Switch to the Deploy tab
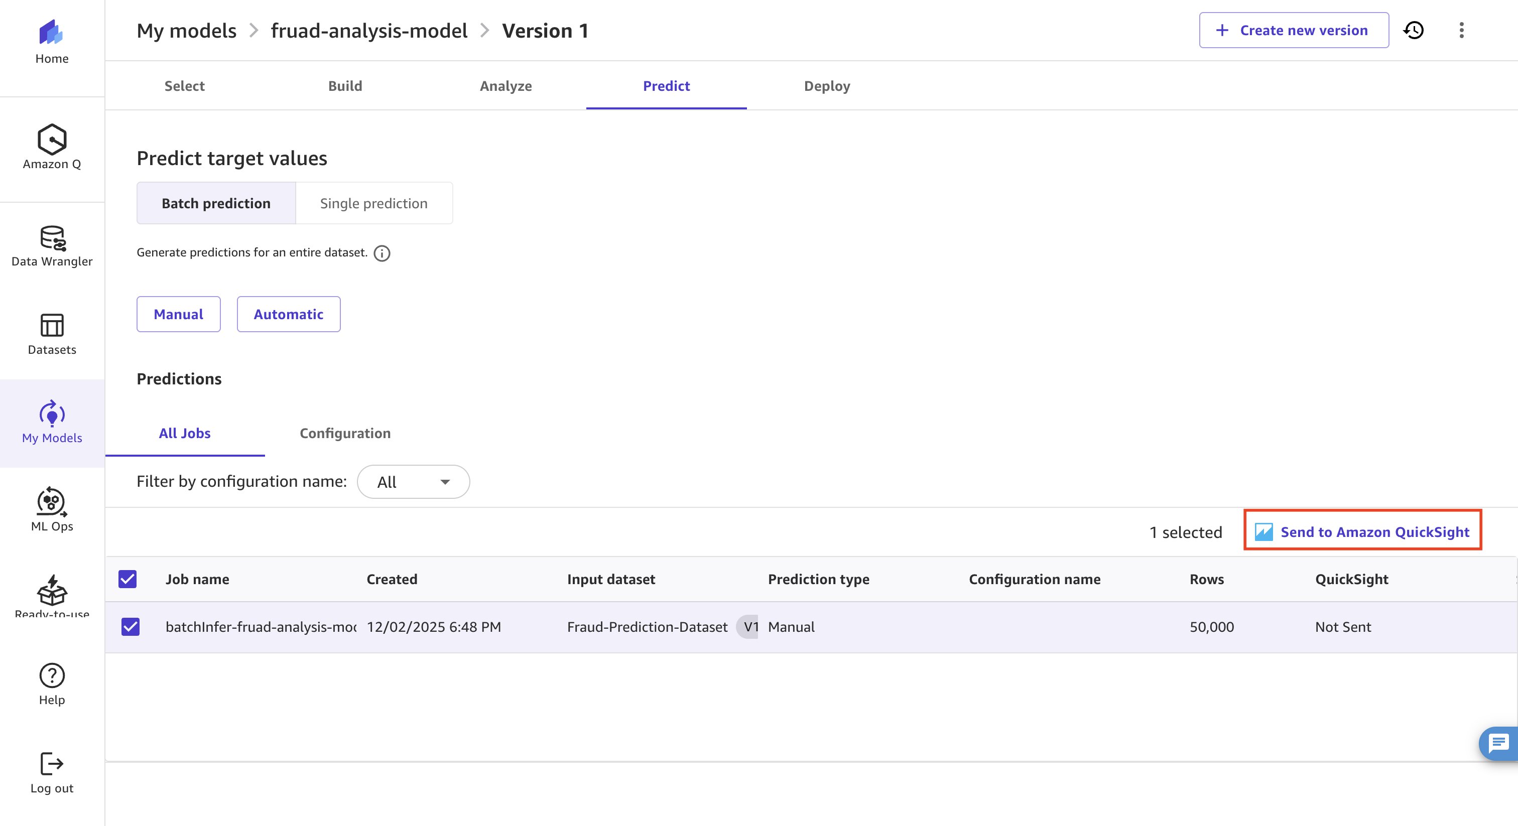 tap(827, 86)
